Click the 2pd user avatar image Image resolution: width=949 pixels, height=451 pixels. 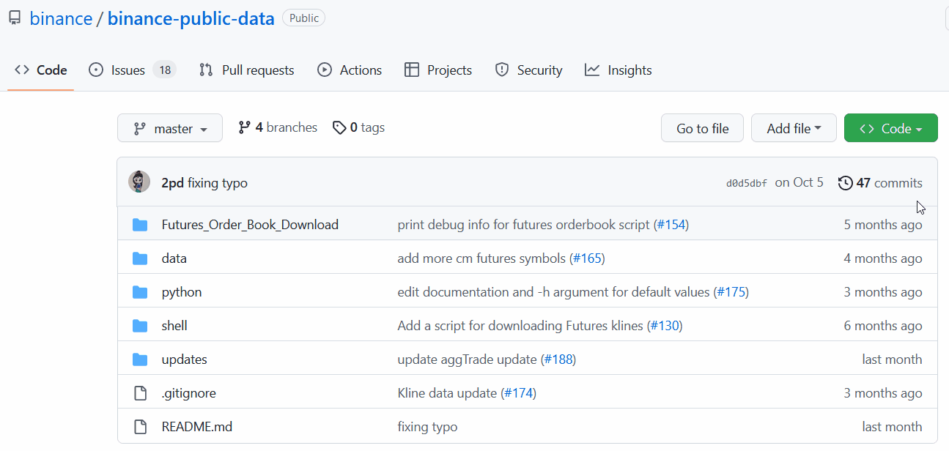(139, 182)
